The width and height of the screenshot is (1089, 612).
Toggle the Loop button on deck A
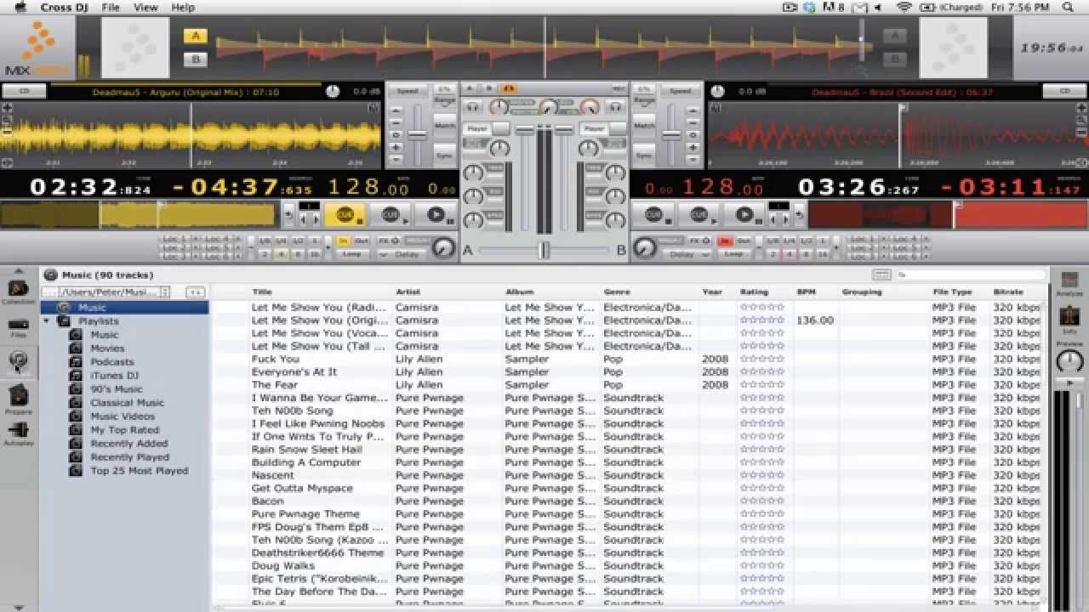tap(351, 253)
